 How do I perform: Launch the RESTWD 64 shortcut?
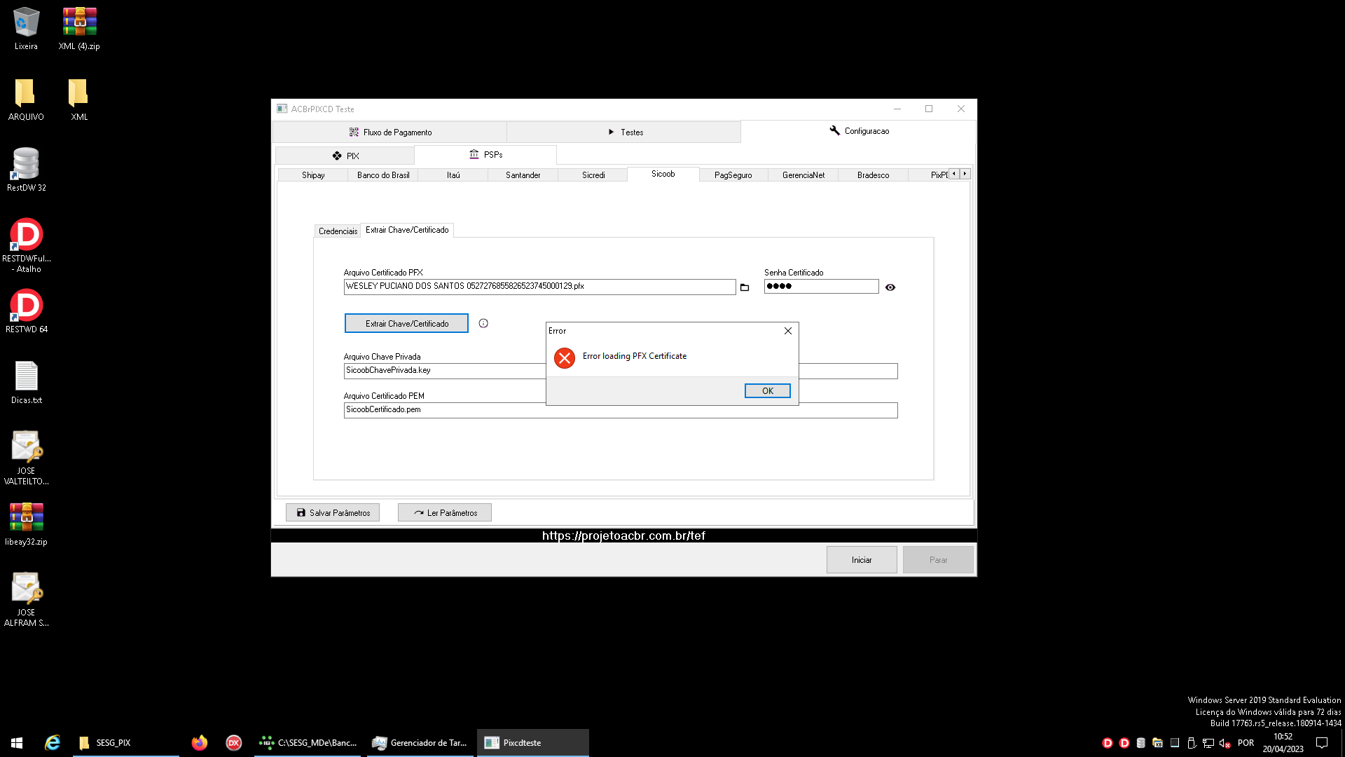(26, 311)
